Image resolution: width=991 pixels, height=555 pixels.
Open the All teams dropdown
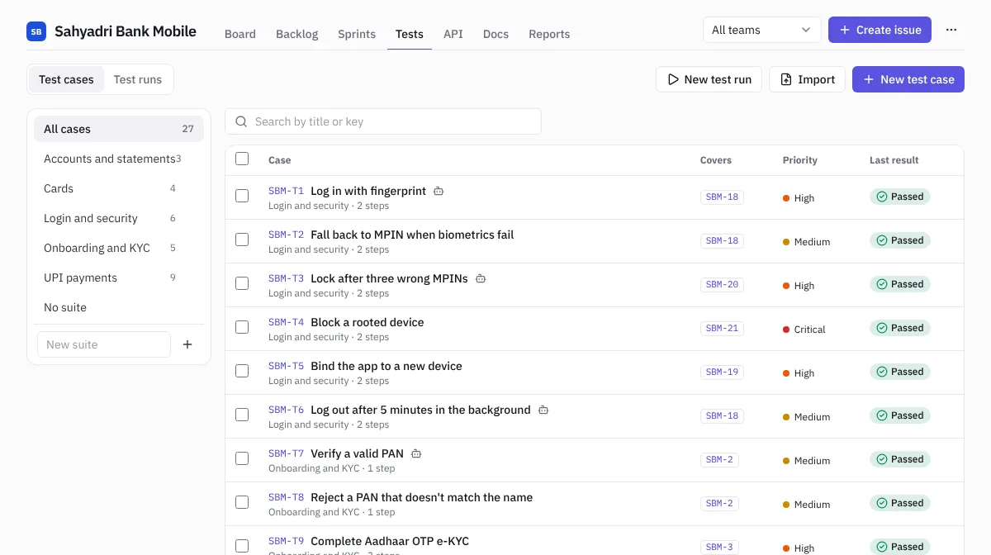(761, 30)
